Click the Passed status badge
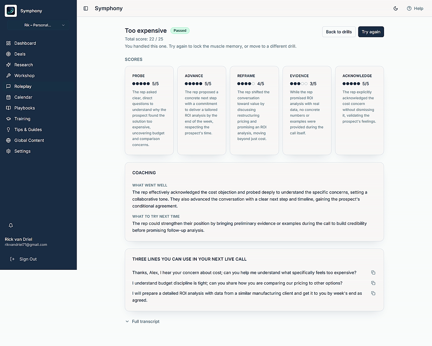 [x=180, y=30]
